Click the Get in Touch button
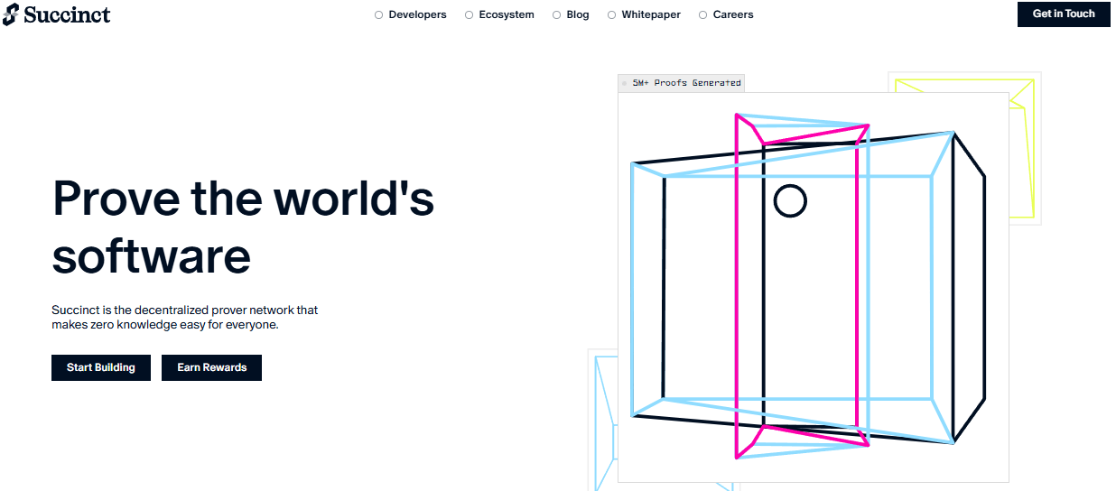1116x491 pixels. pyautogui.click(x=1064, y=14)
